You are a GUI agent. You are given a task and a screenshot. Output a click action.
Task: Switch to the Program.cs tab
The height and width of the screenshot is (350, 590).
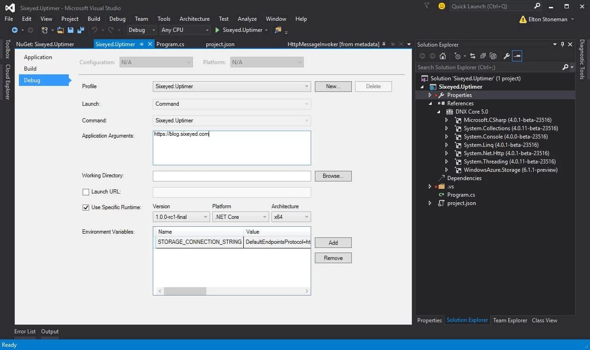click(170, 44)
